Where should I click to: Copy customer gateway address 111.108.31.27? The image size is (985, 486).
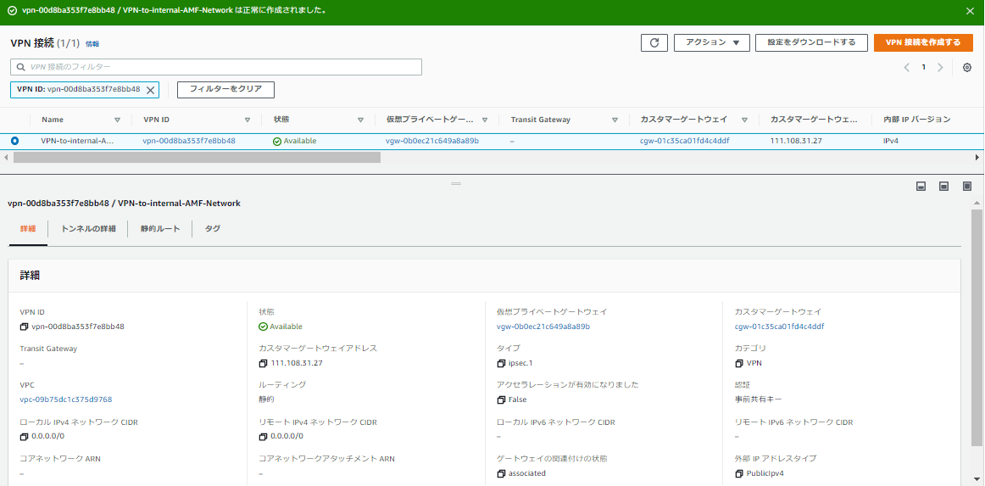[x=264, y=363]
